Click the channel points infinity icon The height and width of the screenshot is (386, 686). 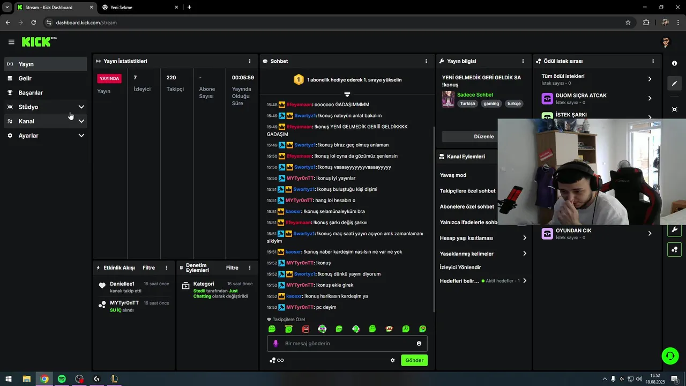click(x=277, y=360)
